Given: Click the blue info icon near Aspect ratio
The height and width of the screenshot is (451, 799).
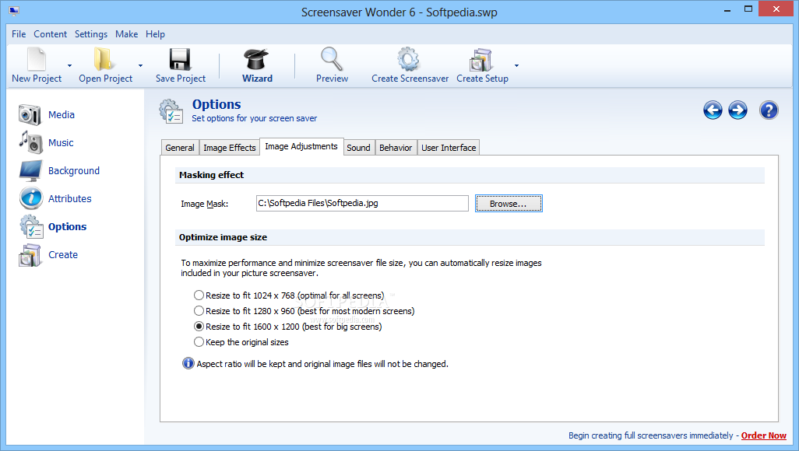Looking at the screenshot, I should click(x=188, y=363).
